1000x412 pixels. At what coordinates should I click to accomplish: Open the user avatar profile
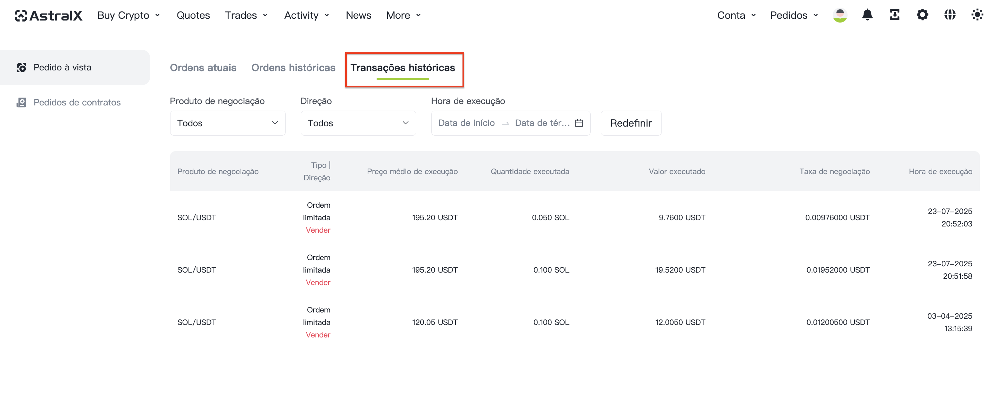(x=840, y=16)
